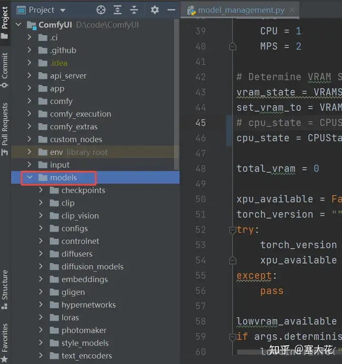Fold the try block at line 52
Screen dimensions: 342x364
(x=232, y=230)
